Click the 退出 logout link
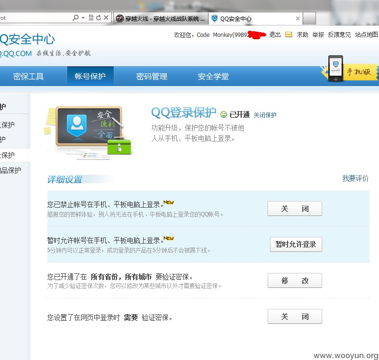The width and height of the screenshot is (379, 360). (x=275, y=35)
